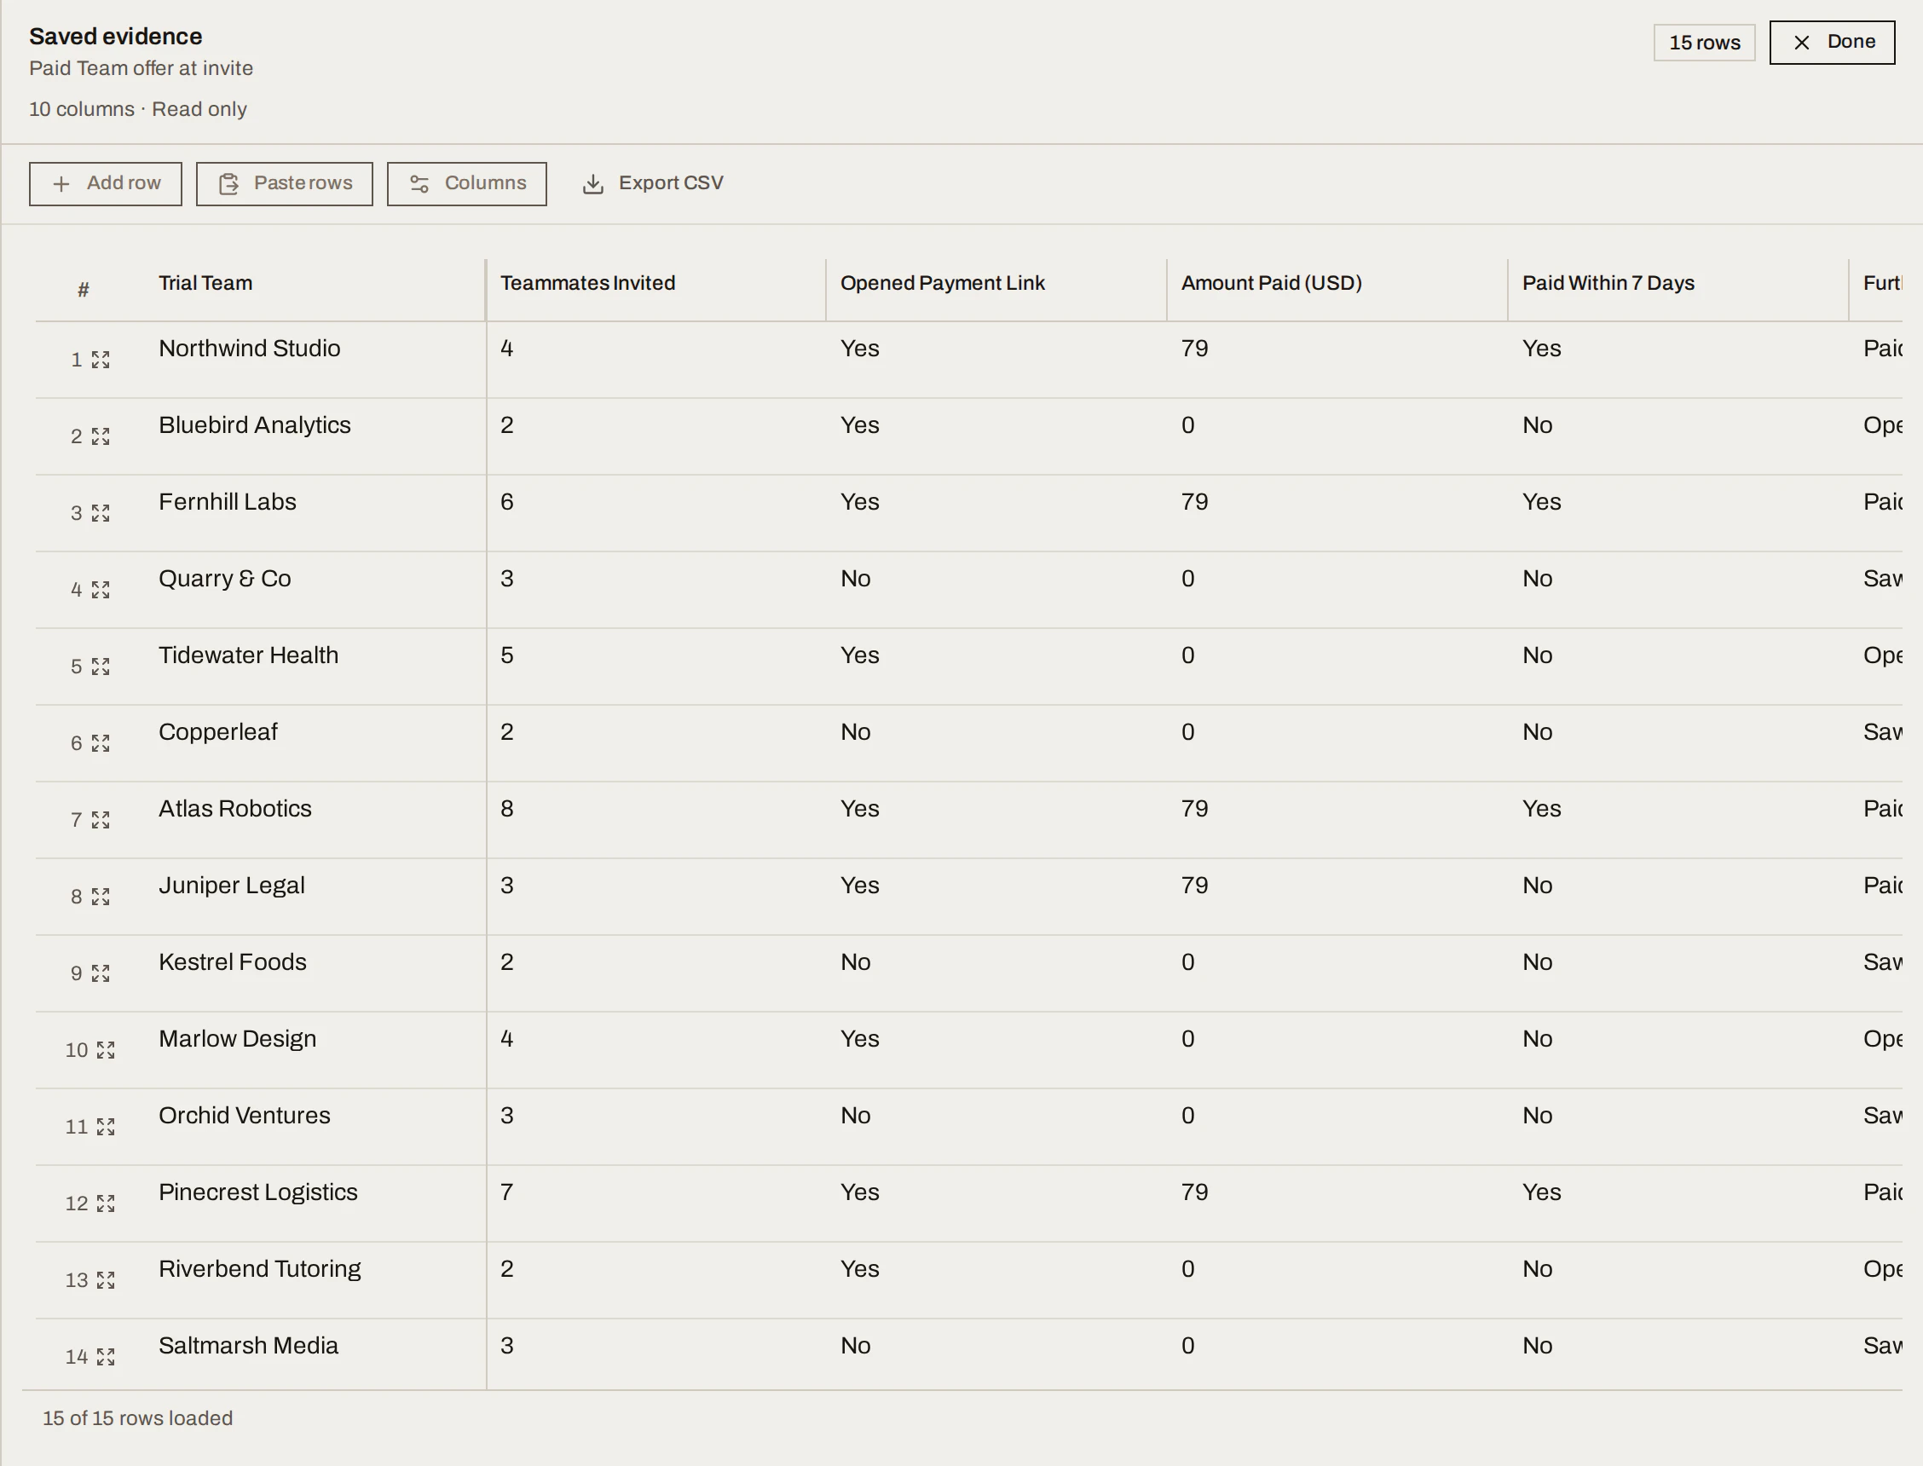Expand the Quarry & Co row icon
This screenshot has width=1923, height=1466.
[x=101, y=590]
